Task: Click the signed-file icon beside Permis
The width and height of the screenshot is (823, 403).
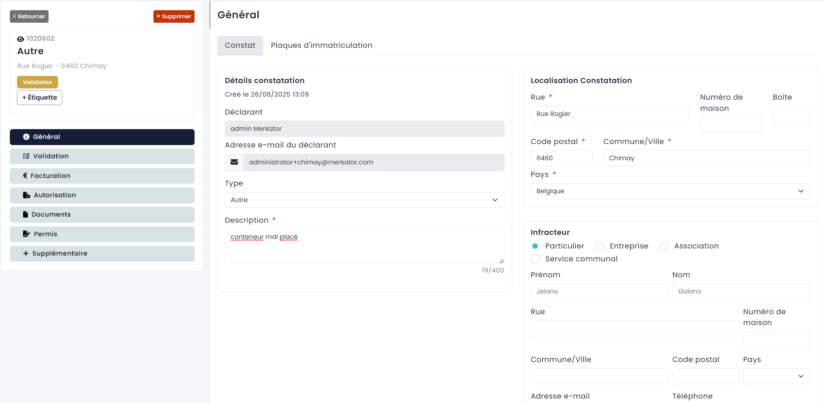Action: point(26,234)
